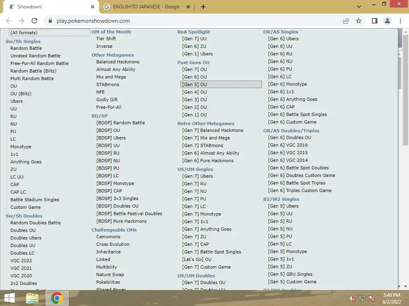Pick [Gen 6] Pure Hackmons

208,161
